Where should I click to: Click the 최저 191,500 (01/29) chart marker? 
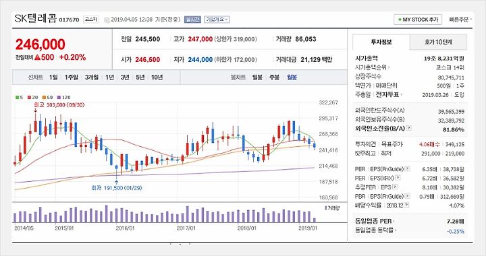coord(117,188)
